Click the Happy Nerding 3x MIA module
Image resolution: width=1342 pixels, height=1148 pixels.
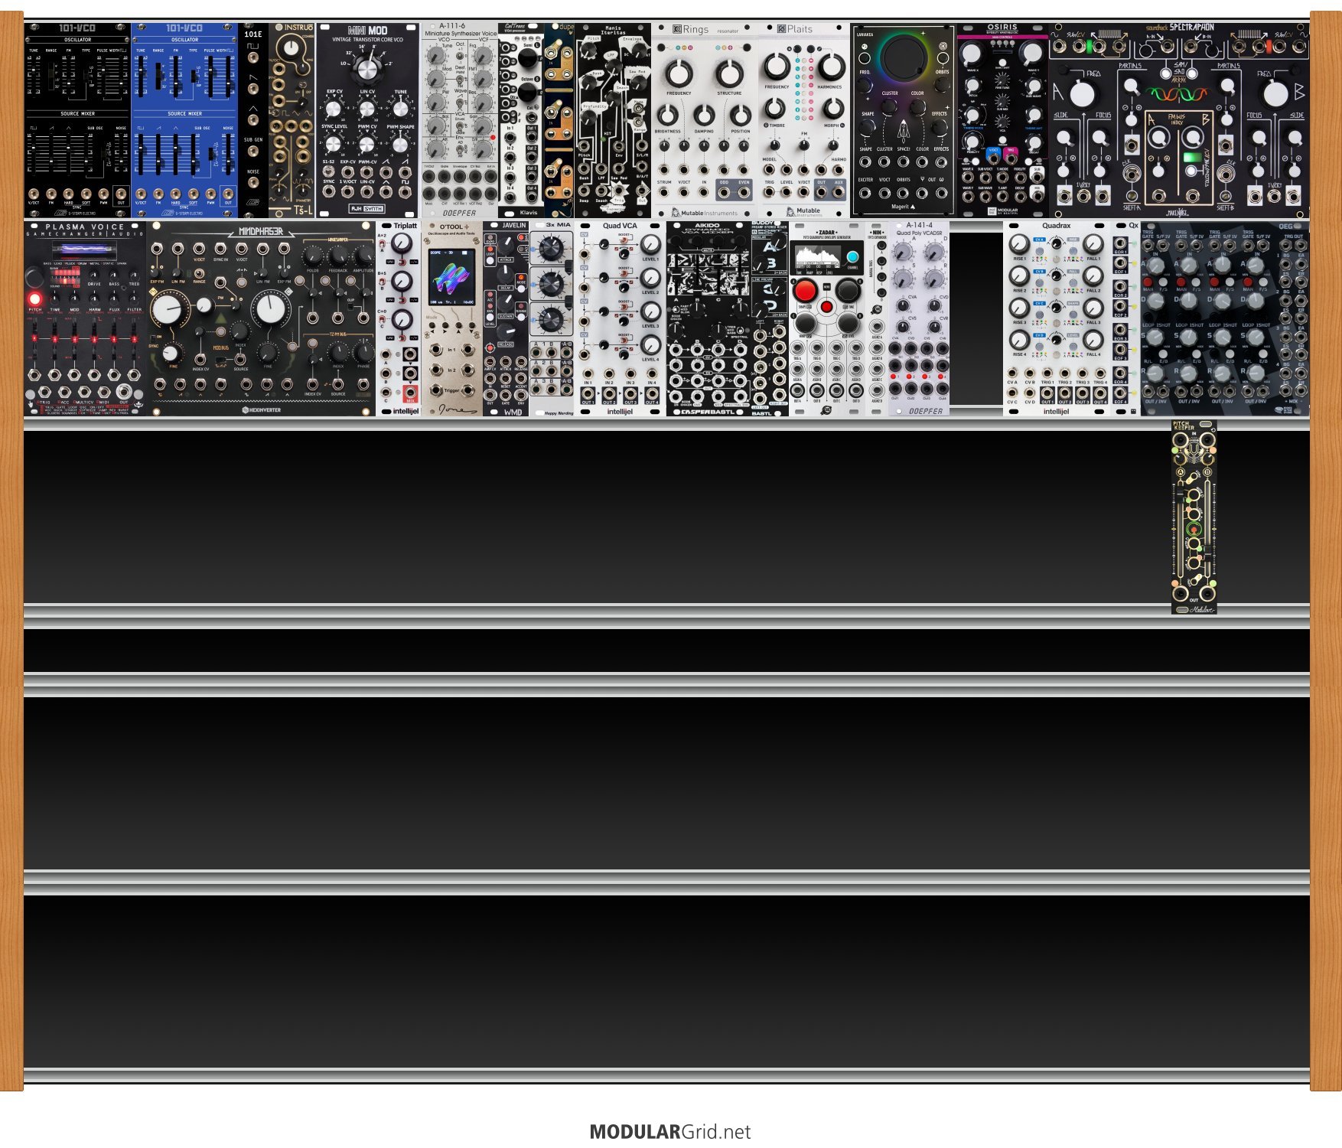click(552, 319)
